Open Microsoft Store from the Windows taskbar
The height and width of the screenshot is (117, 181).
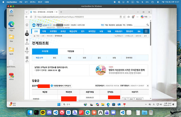click(x=114, y=104)
